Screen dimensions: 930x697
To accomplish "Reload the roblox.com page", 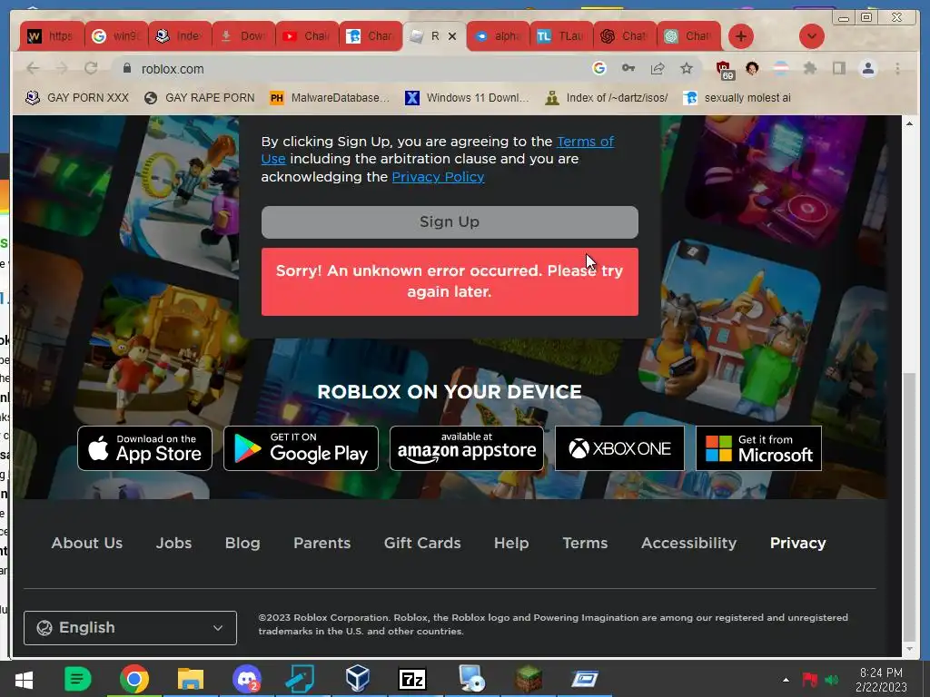I will click(91, 69).
